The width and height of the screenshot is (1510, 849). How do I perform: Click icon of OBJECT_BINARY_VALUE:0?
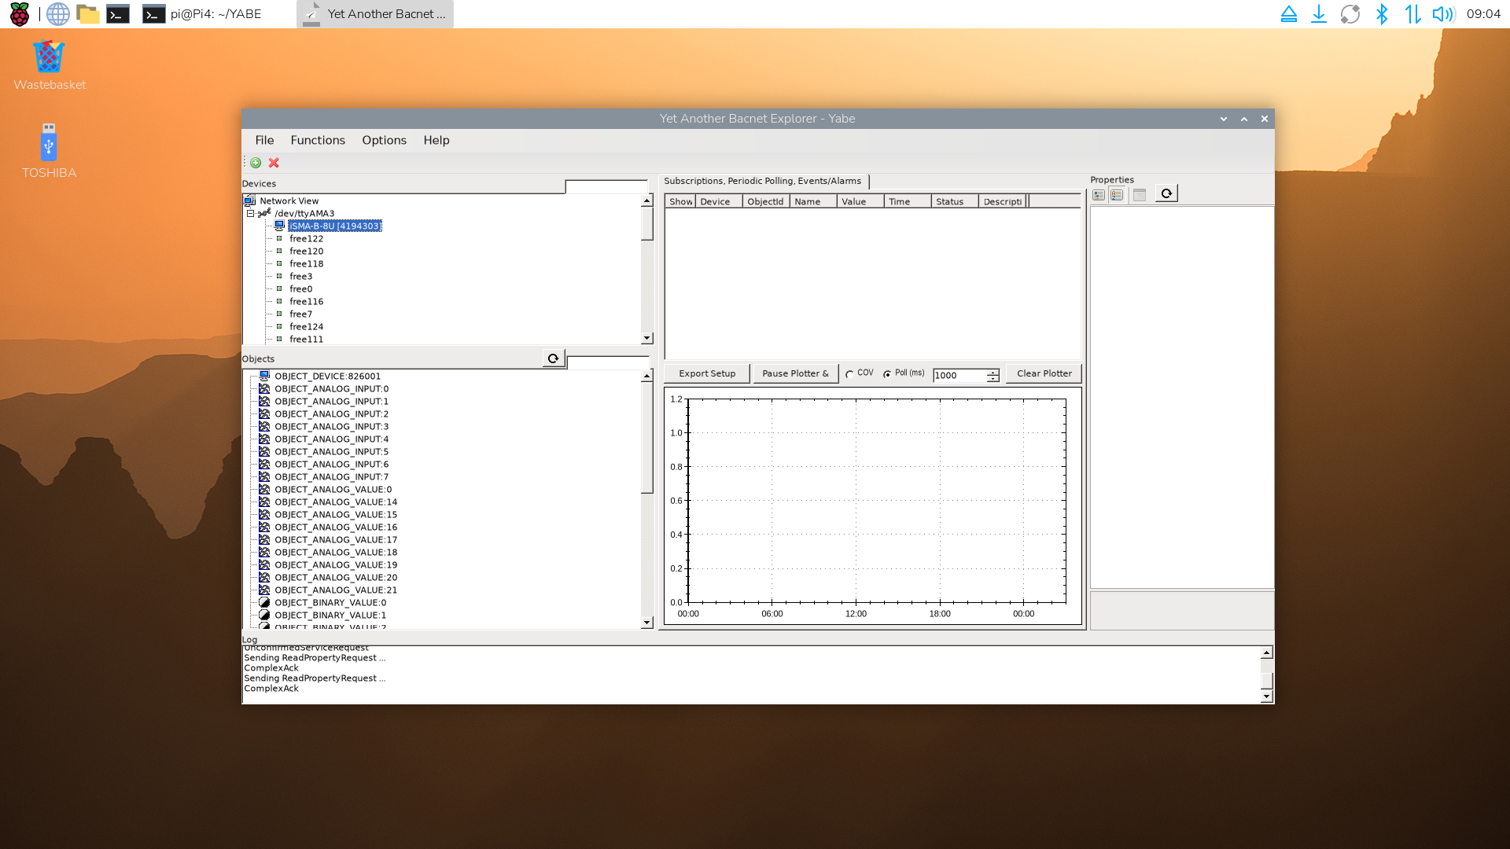click(264, 602)
